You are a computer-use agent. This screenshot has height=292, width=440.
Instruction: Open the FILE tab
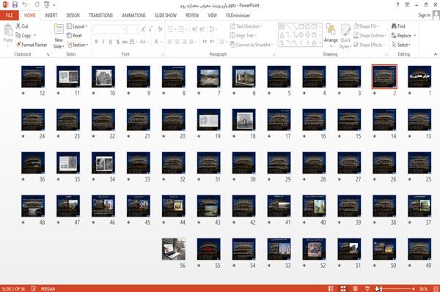coord(10,15)
